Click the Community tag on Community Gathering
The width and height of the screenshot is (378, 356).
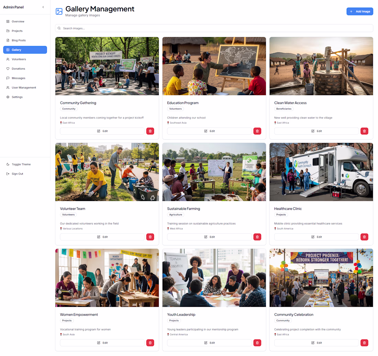[69, 109]
